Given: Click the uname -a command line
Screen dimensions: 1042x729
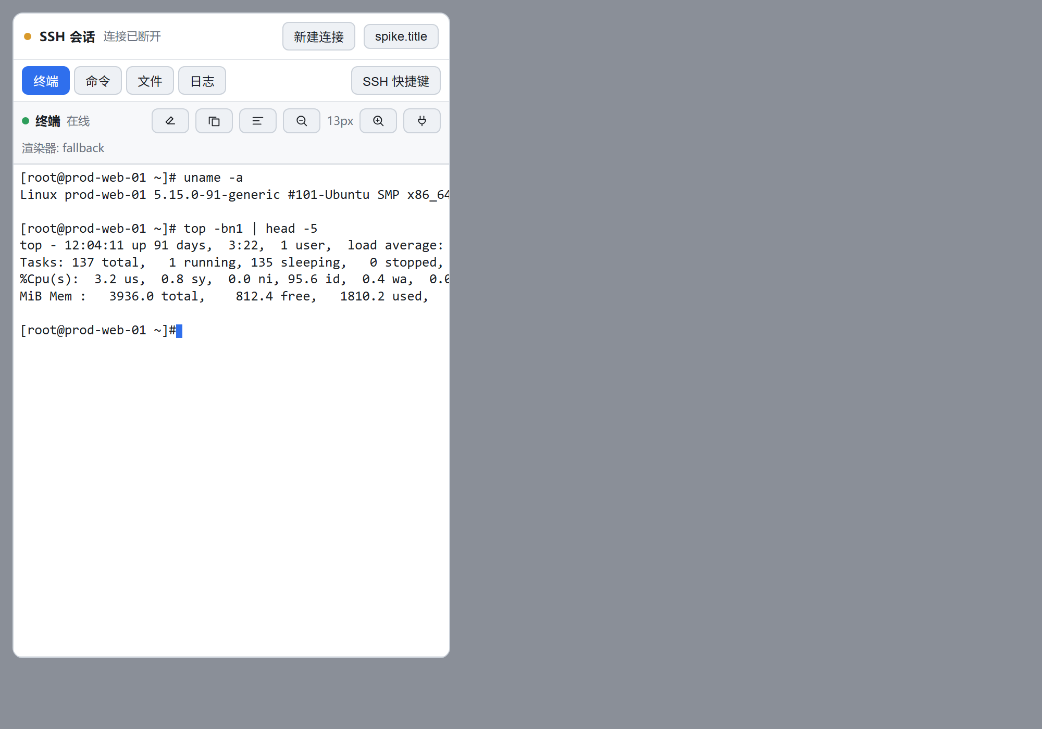Looking at the screenshot, I should click(x=131, y=178).
